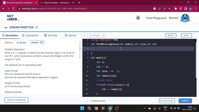Click the 'int nums[size];' code line

coord(106,76)
